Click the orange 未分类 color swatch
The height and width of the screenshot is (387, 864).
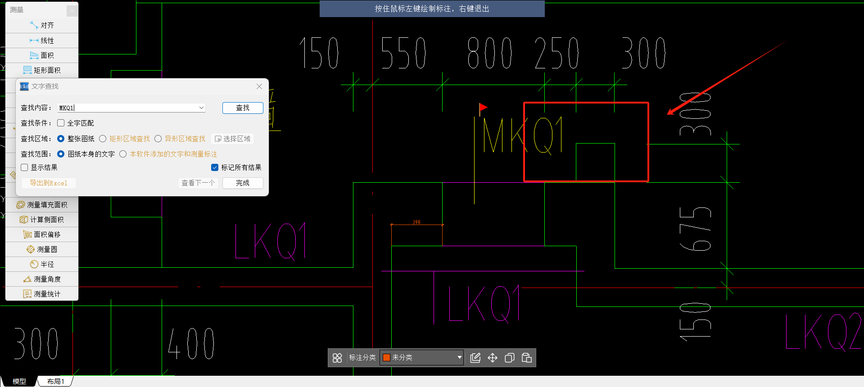point(386,358)
